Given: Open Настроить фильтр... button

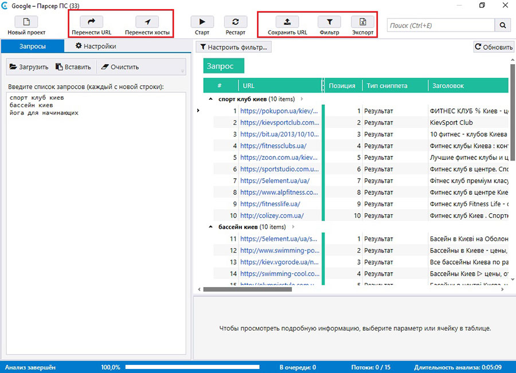Looking at the screenshot, I should pos(234,47).
